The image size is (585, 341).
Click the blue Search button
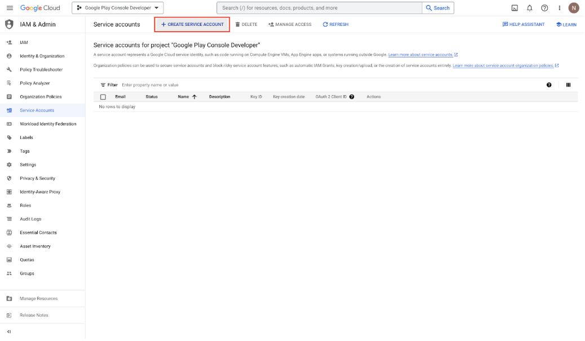[x=438, y=8]
